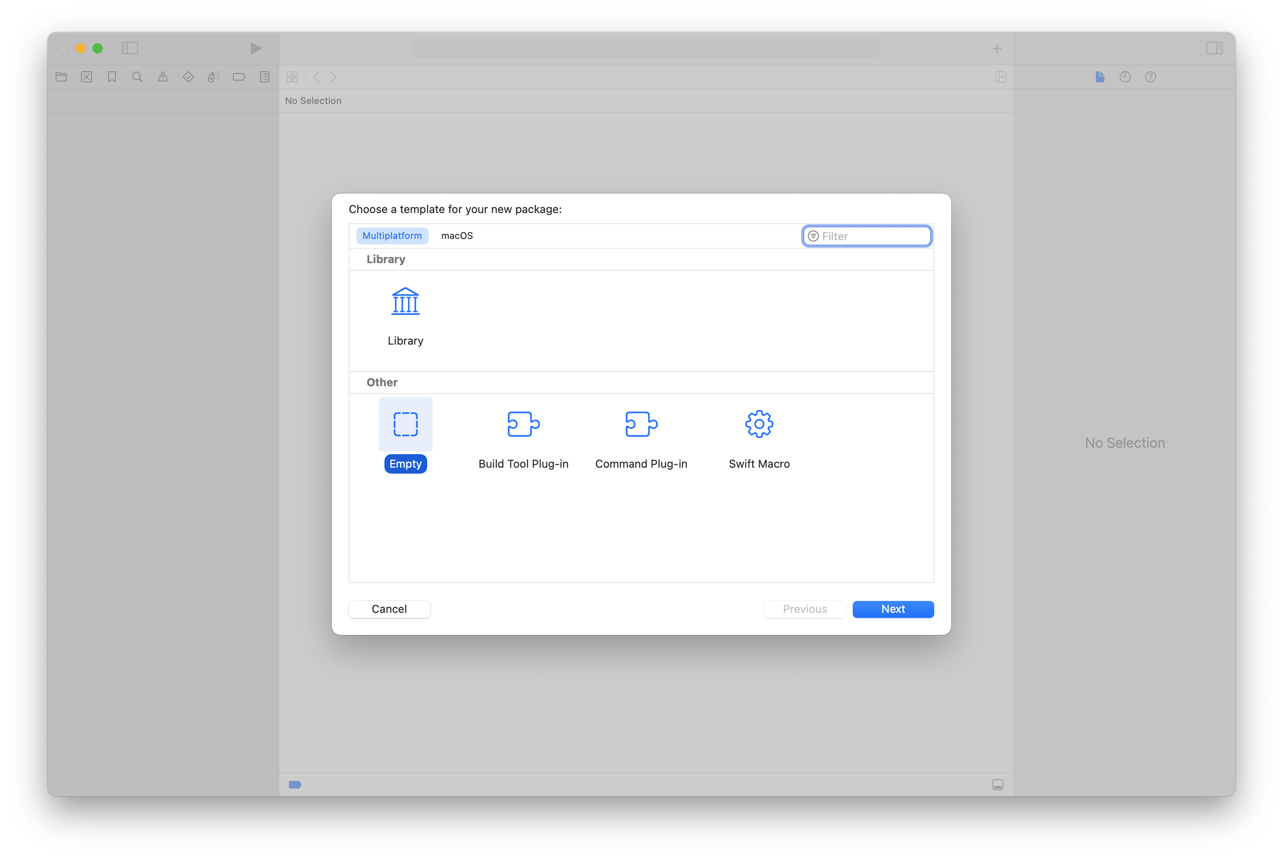
Task: Select the Empty package template
Action: tap(405, 424)
